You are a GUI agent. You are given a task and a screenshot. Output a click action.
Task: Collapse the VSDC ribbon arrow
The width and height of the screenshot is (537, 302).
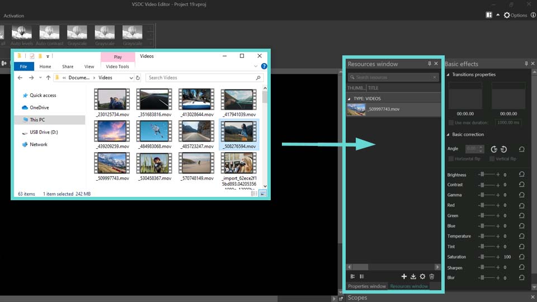(x=498, y=15)
